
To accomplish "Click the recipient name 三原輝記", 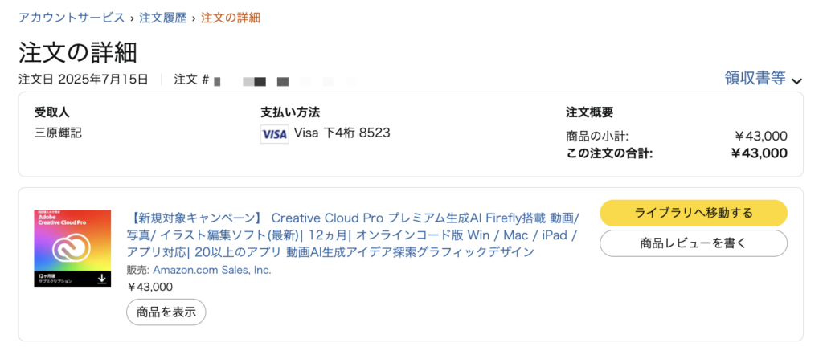I will tap(58, 133).
